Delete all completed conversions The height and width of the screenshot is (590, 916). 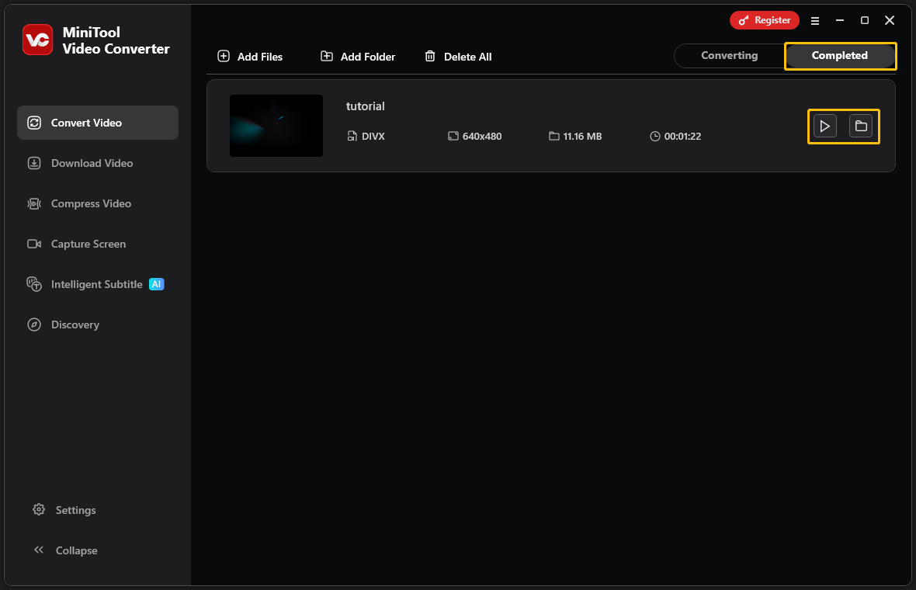pyautogui.click(x=458, y=56)
